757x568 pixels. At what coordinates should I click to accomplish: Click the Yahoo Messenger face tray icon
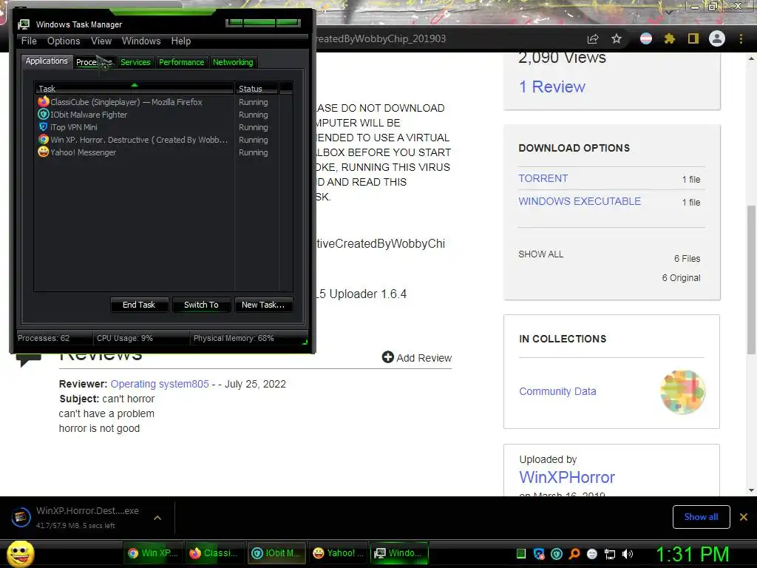(x=592, y=553)
